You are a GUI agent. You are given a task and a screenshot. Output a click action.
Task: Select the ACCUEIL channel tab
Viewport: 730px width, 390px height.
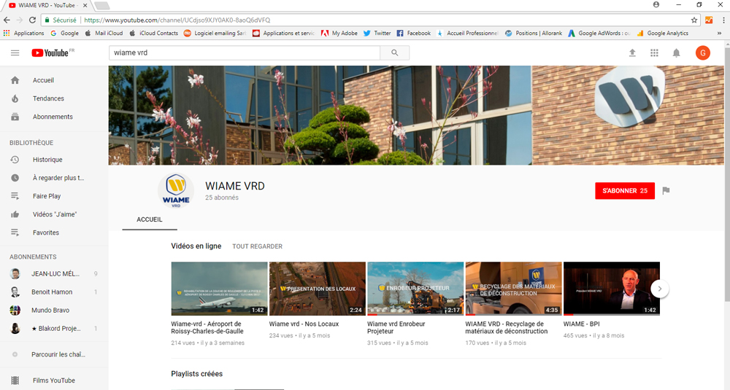coord(150,219)
